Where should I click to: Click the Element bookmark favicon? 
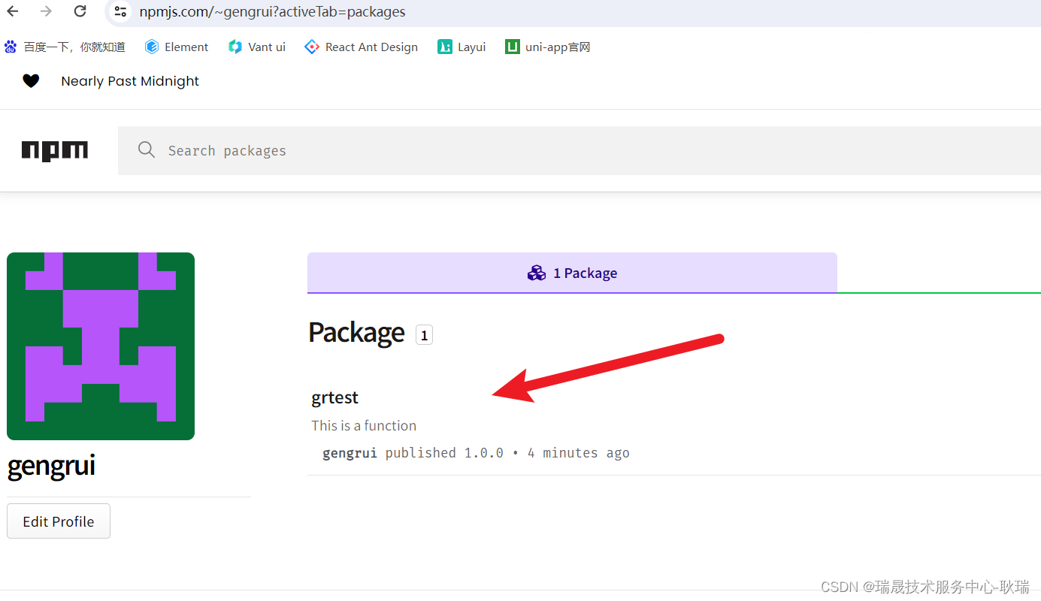coord(152,47)
